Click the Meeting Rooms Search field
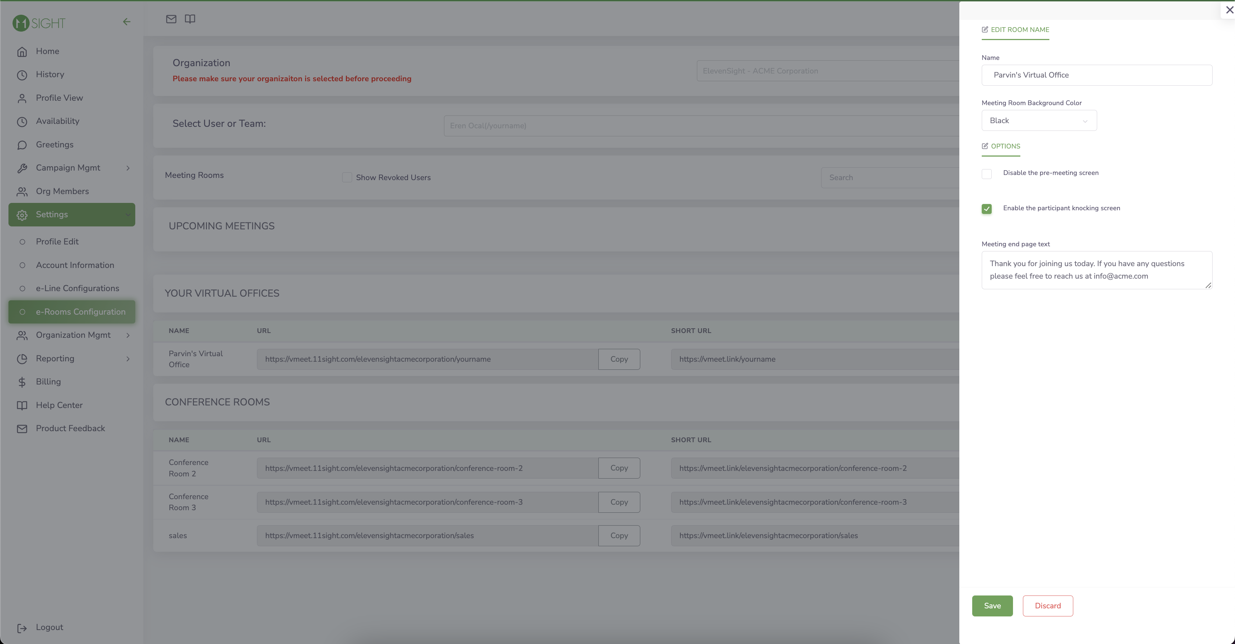Image resolution: width=1235 pixels, height=644 pixels. coord(890,178)
